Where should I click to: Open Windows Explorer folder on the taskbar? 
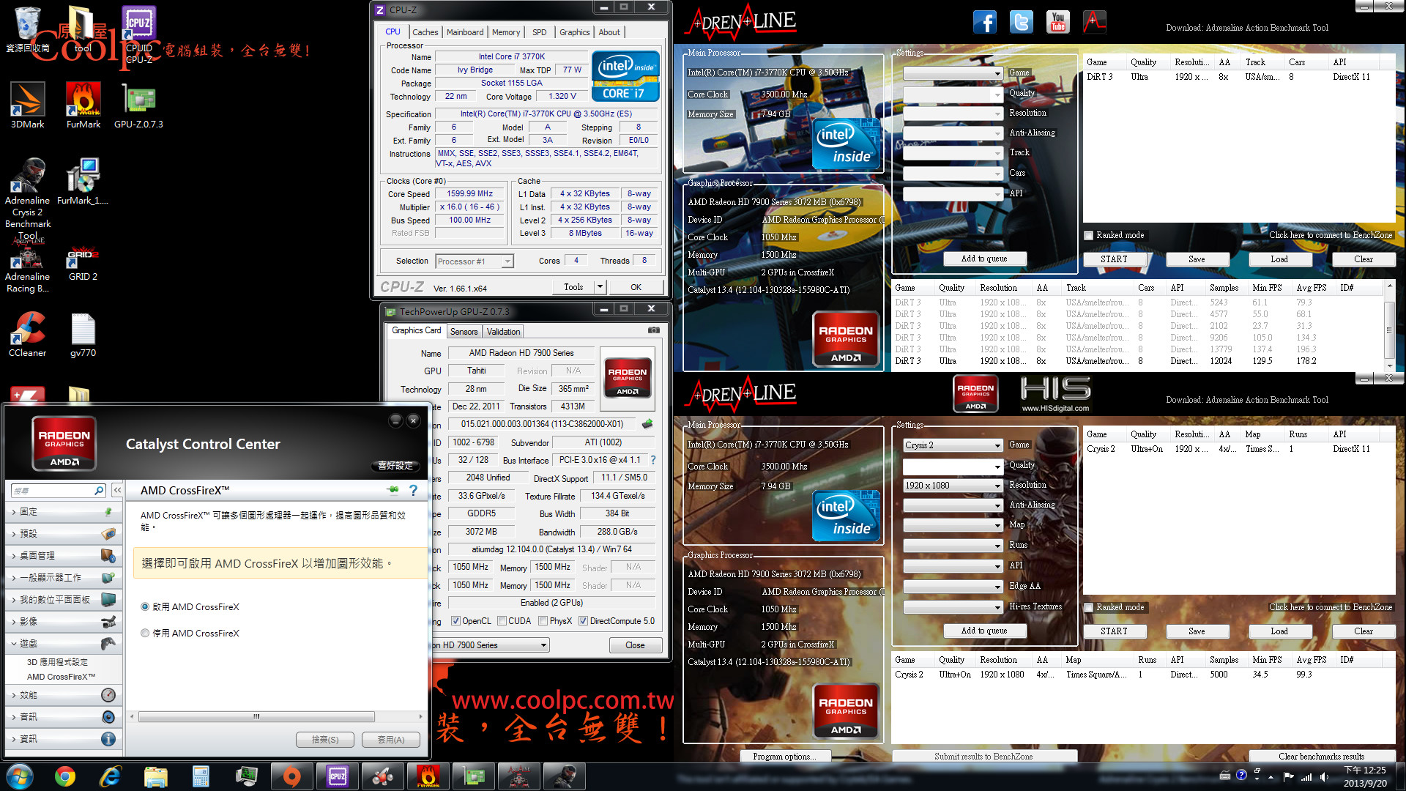[x=155, y=776]
